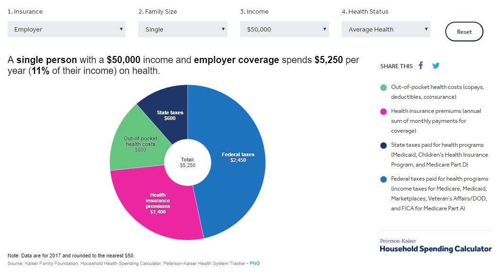Click the Out-of-pocket health costs $800 slice
500x280 pixels.
(140, 144)
